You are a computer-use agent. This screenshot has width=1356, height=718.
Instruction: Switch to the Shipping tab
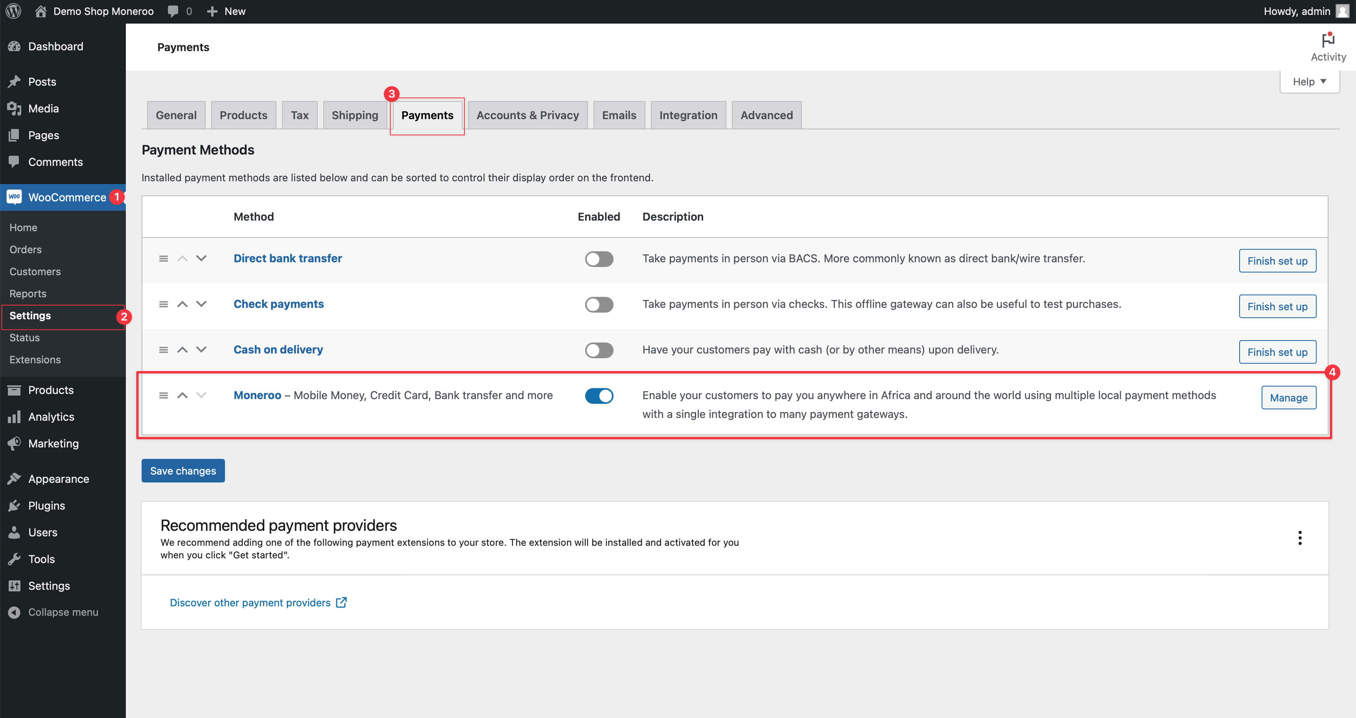pyautogui.click(x=354, y=115)
